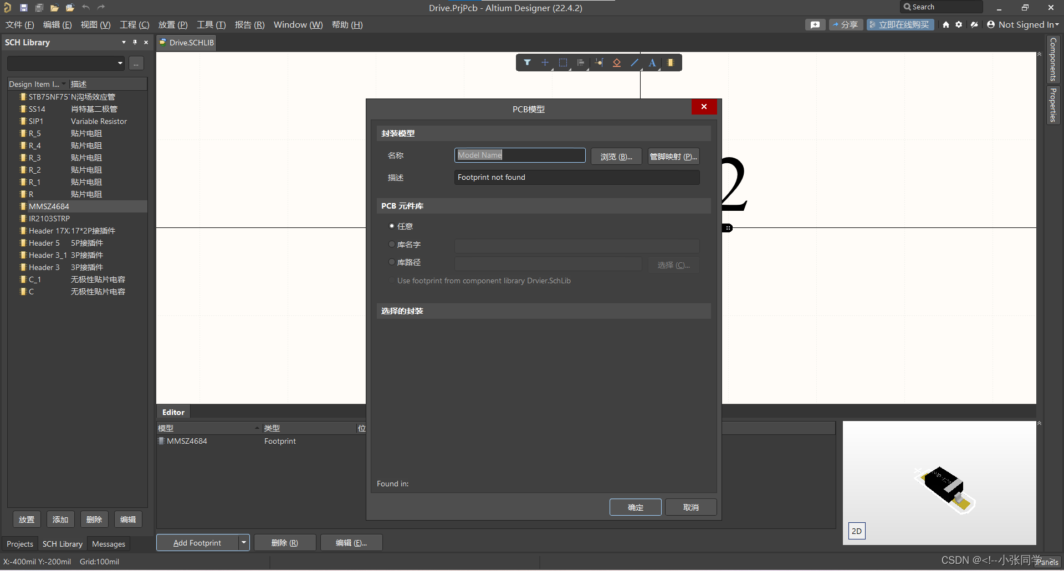Click the Home icon in top bar
Screen dimensions: 1064x571
pos(946,24)
